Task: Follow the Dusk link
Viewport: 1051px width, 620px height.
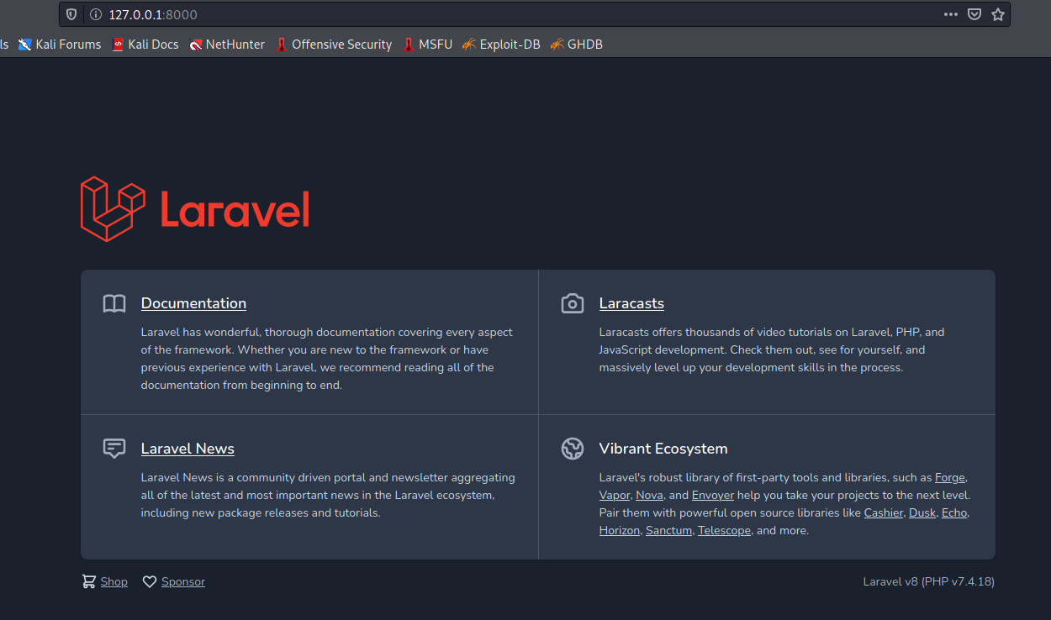Action: pyautogui.click(x=922, y=512)
